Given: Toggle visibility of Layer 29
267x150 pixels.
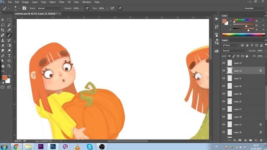Looking at the screenshot, I should (x=224, y=117).
